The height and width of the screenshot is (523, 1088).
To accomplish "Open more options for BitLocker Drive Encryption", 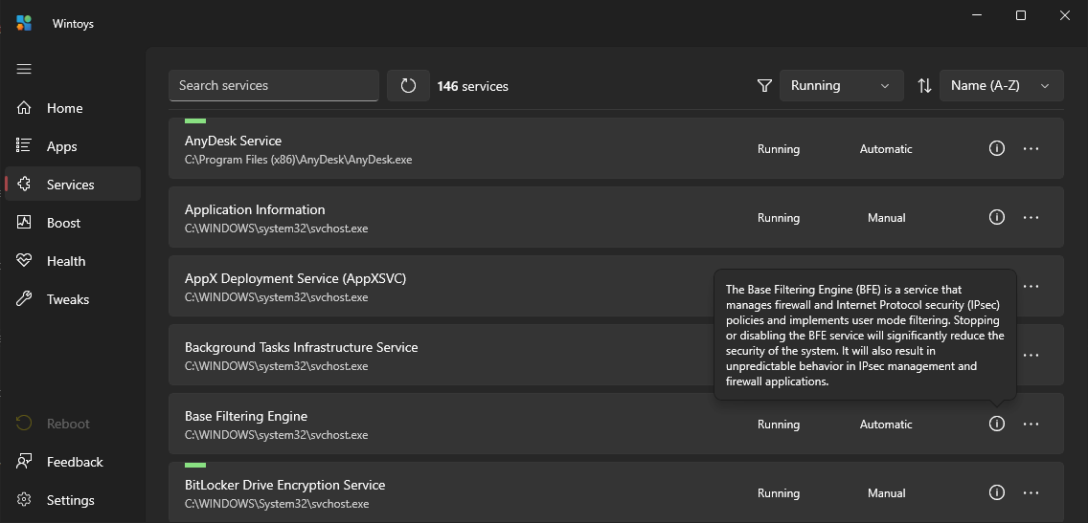I will tap(1031, 492).
